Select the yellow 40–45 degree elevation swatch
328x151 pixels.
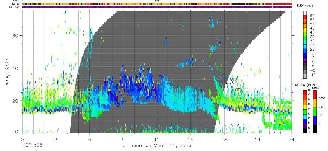305,30
